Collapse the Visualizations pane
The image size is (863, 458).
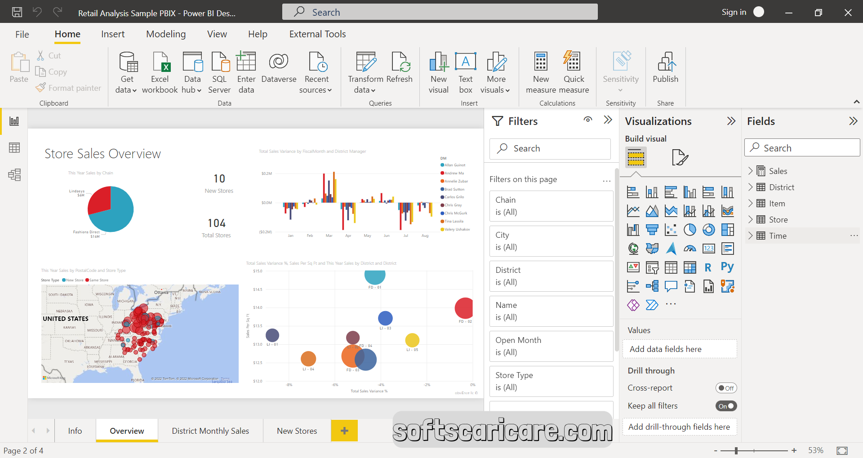[731, 121]
